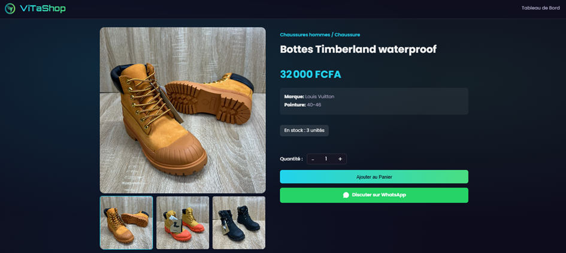Decrease quantity with the minus button
The height and width of the screenshot is (253, 566).
(x=313, y=159)
